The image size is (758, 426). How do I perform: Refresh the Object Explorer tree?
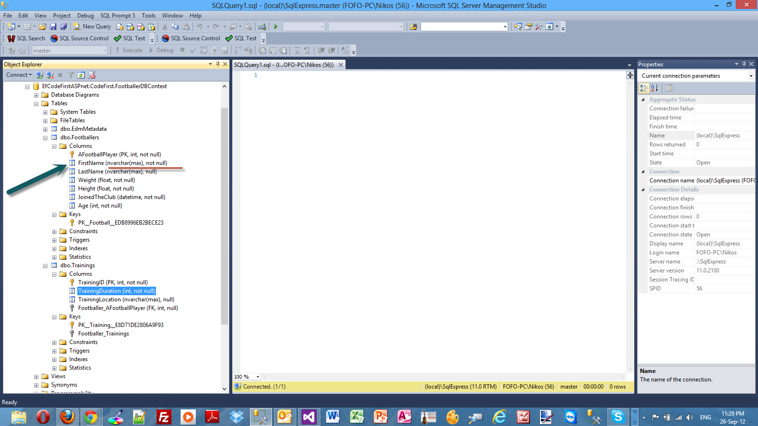(81, 75)
